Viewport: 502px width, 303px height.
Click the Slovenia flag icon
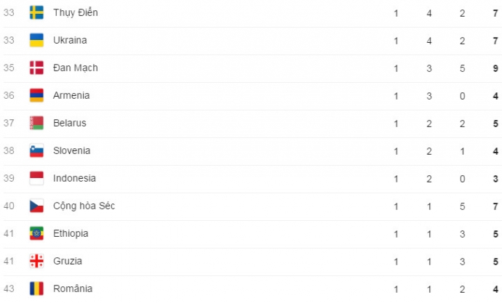click(x=36, y=151)
